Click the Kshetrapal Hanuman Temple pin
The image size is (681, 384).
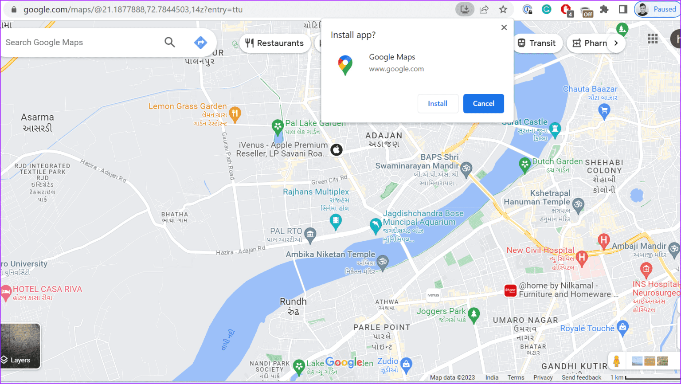578,205
